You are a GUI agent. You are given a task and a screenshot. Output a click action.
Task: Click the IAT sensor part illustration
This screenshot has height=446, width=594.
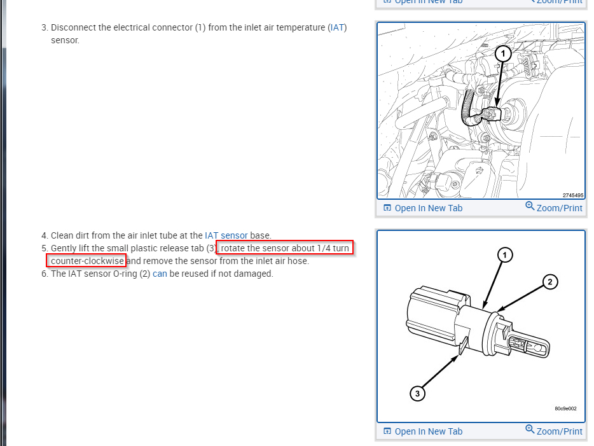point(481,326)
